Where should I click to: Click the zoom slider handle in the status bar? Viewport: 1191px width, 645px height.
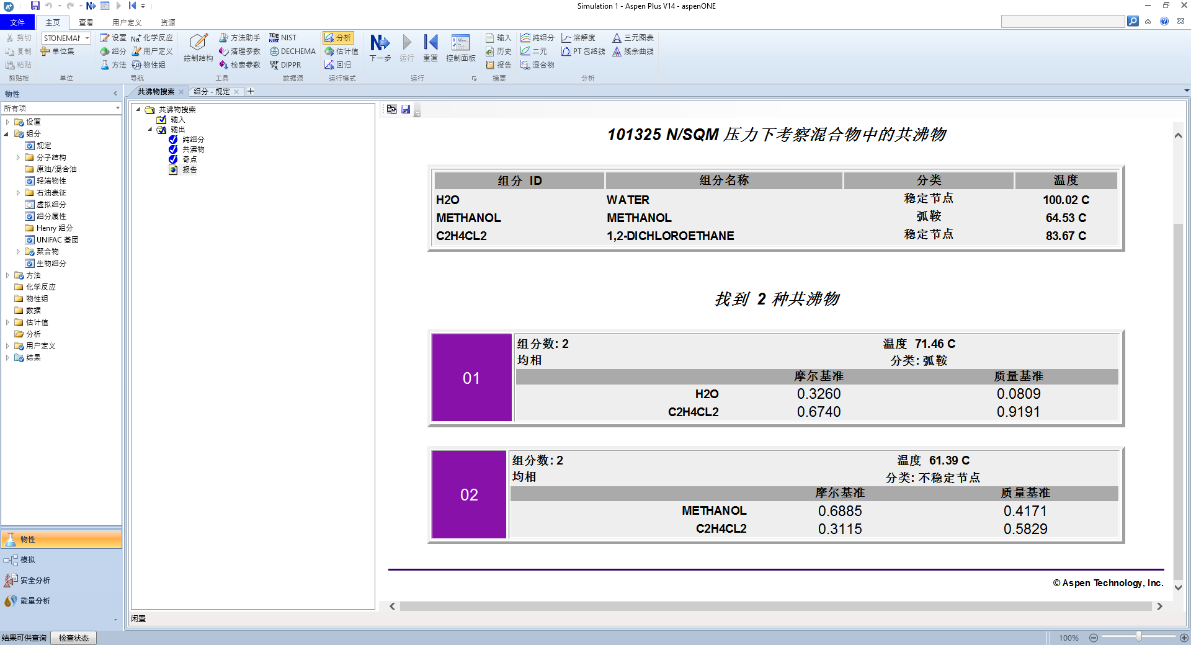1139,637
